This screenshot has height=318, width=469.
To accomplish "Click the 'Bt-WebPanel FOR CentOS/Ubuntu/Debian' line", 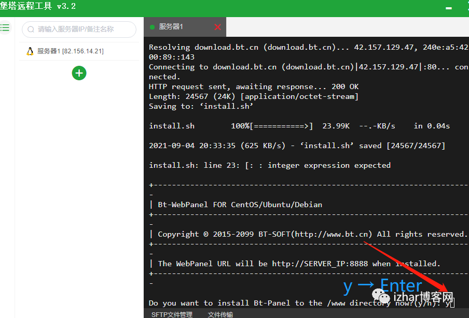I will (x=236, y=205).
